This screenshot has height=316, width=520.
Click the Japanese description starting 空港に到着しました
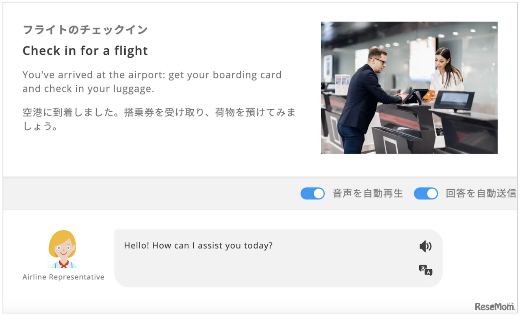pos(159,119)
